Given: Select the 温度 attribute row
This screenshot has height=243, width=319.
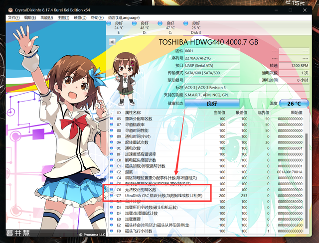Looking at the screenshot, I should tap(206, 172).
